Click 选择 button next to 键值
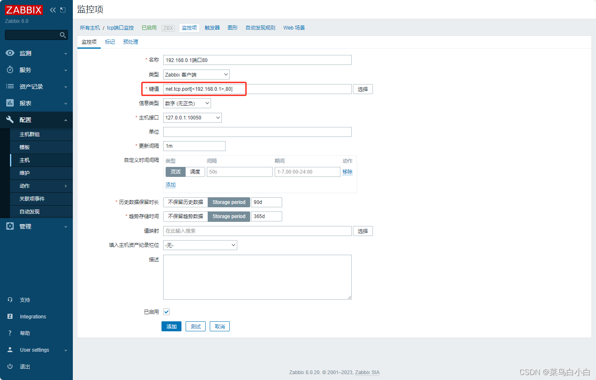This screenshot has width=596, height=380. point(363,89)
